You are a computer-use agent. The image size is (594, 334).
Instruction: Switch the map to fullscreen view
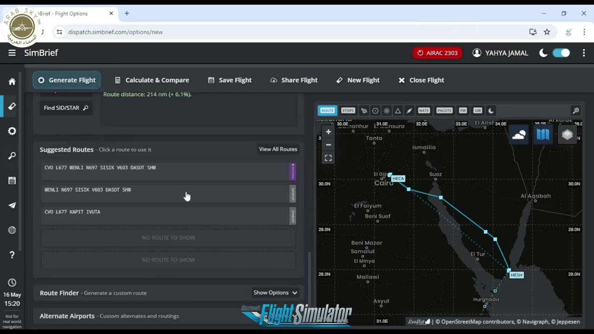click(328, 158)
